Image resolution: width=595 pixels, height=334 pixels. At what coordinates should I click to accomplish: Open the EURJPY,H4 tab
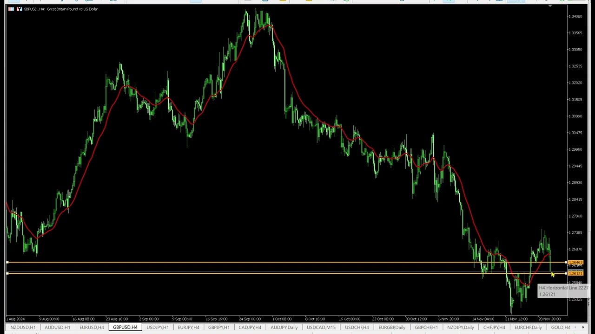188,328
